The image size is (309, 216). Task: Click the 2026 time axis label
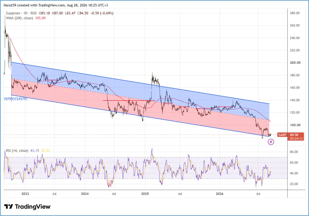click(x=220, y=194)
